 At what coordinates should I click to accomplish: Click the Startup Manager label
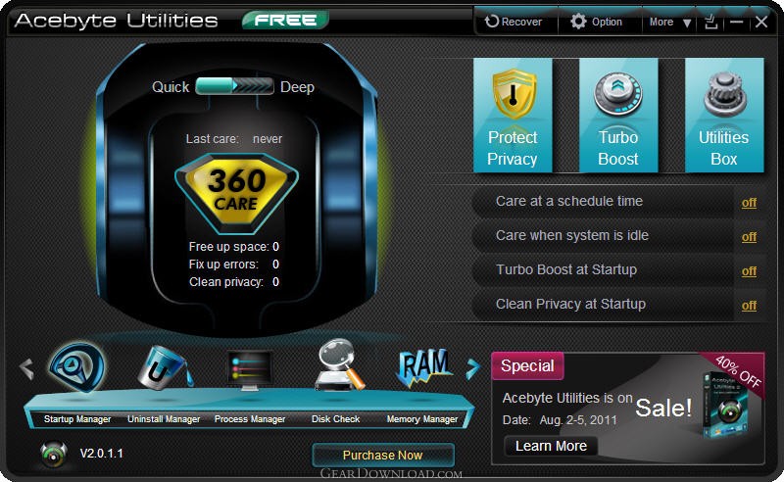pos(77,419)
